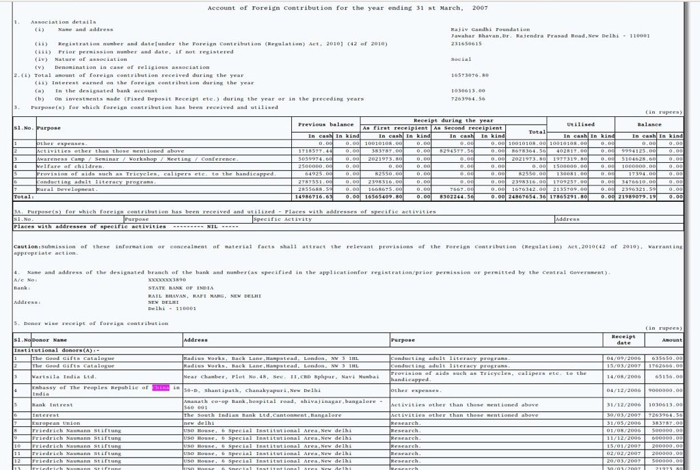Select the association name "Rajiv Gandhi Foundation"
The width and height of the screenshot is (700, 470).
click(490, 29)
